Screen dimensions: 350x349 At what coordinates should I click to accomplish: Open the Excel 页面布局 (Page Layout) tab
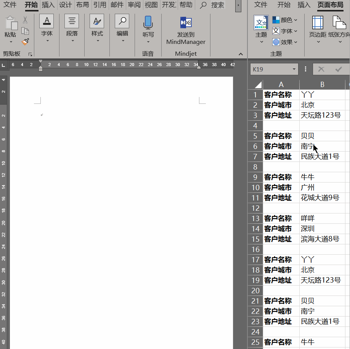pos(330,5)
